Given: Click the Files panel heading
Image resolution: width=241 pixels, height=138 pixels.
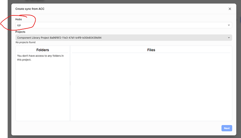Looking at the screenshot, I should [x=151, y=50].
